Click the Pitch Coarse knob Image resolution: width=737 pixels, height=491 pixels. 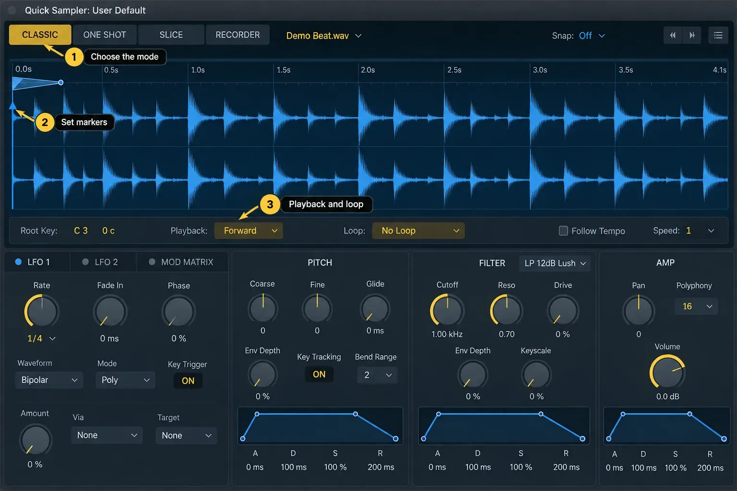point(262,308)
